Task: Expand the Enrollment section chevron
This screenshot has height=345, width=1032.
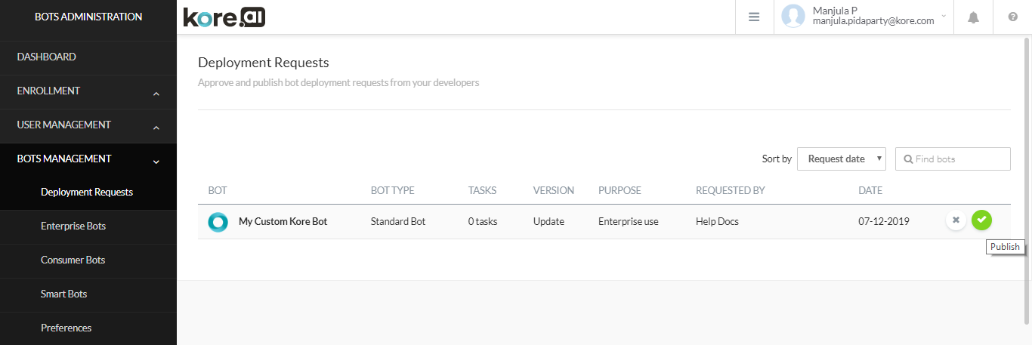Action: pyautogui.click(x=156, y=94)
